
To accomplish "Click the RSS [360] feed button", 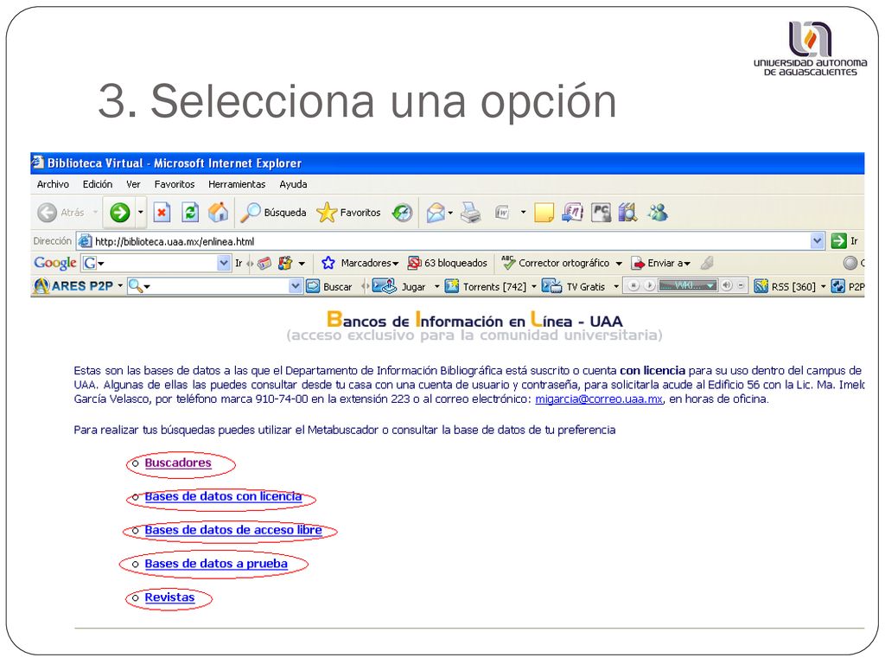I will [x=785, y=287].
